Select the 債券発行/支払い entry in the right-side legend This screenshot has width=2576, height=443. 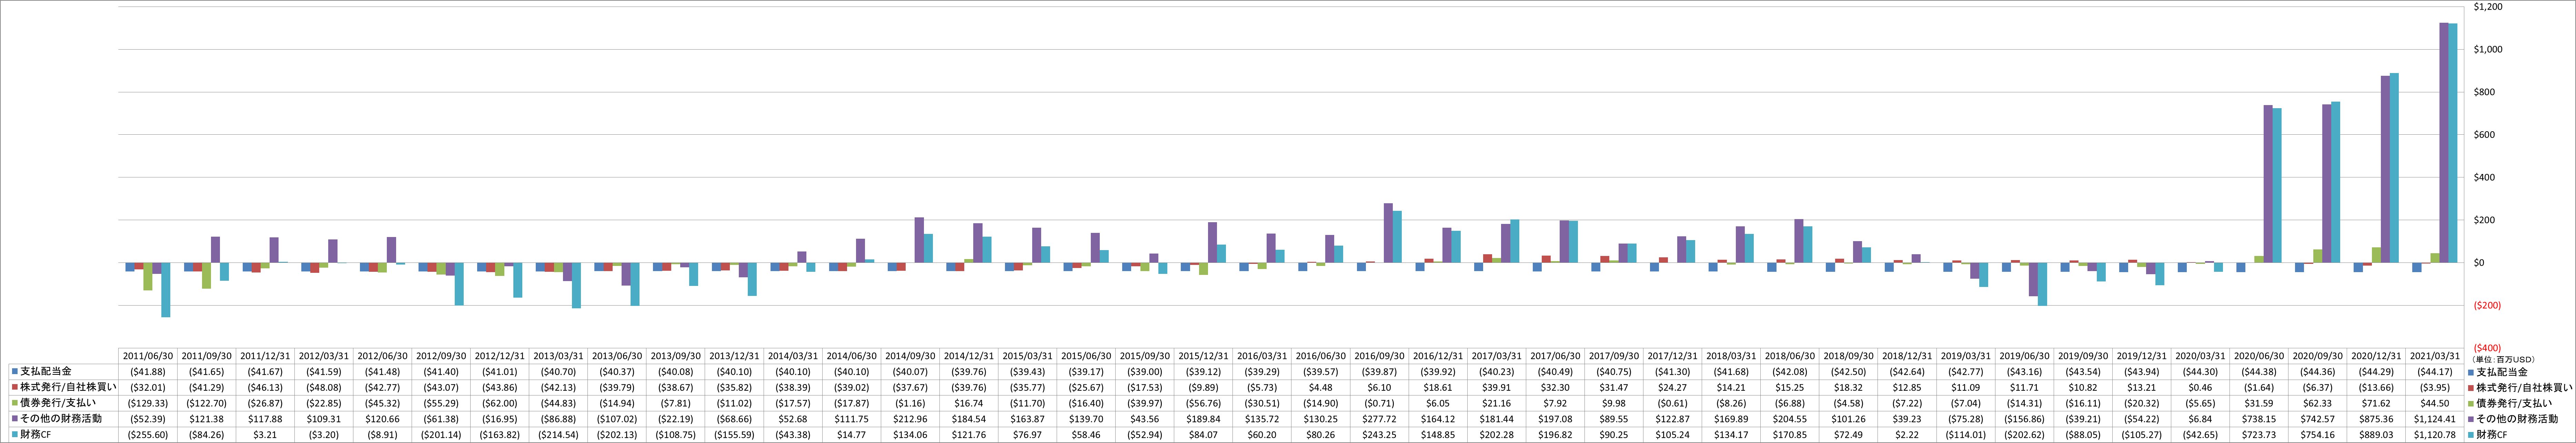tap(2511, 403)
